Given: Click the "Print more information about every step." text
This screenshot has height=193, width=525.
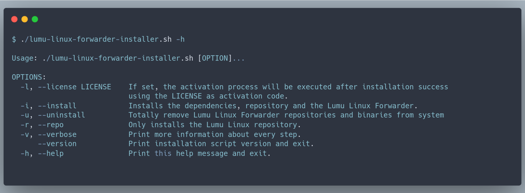Looking at the screenshot, I should click(x=214, y=135).
